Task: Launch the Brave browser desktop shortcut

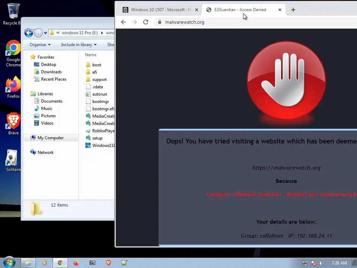Action: pos(13,124)
